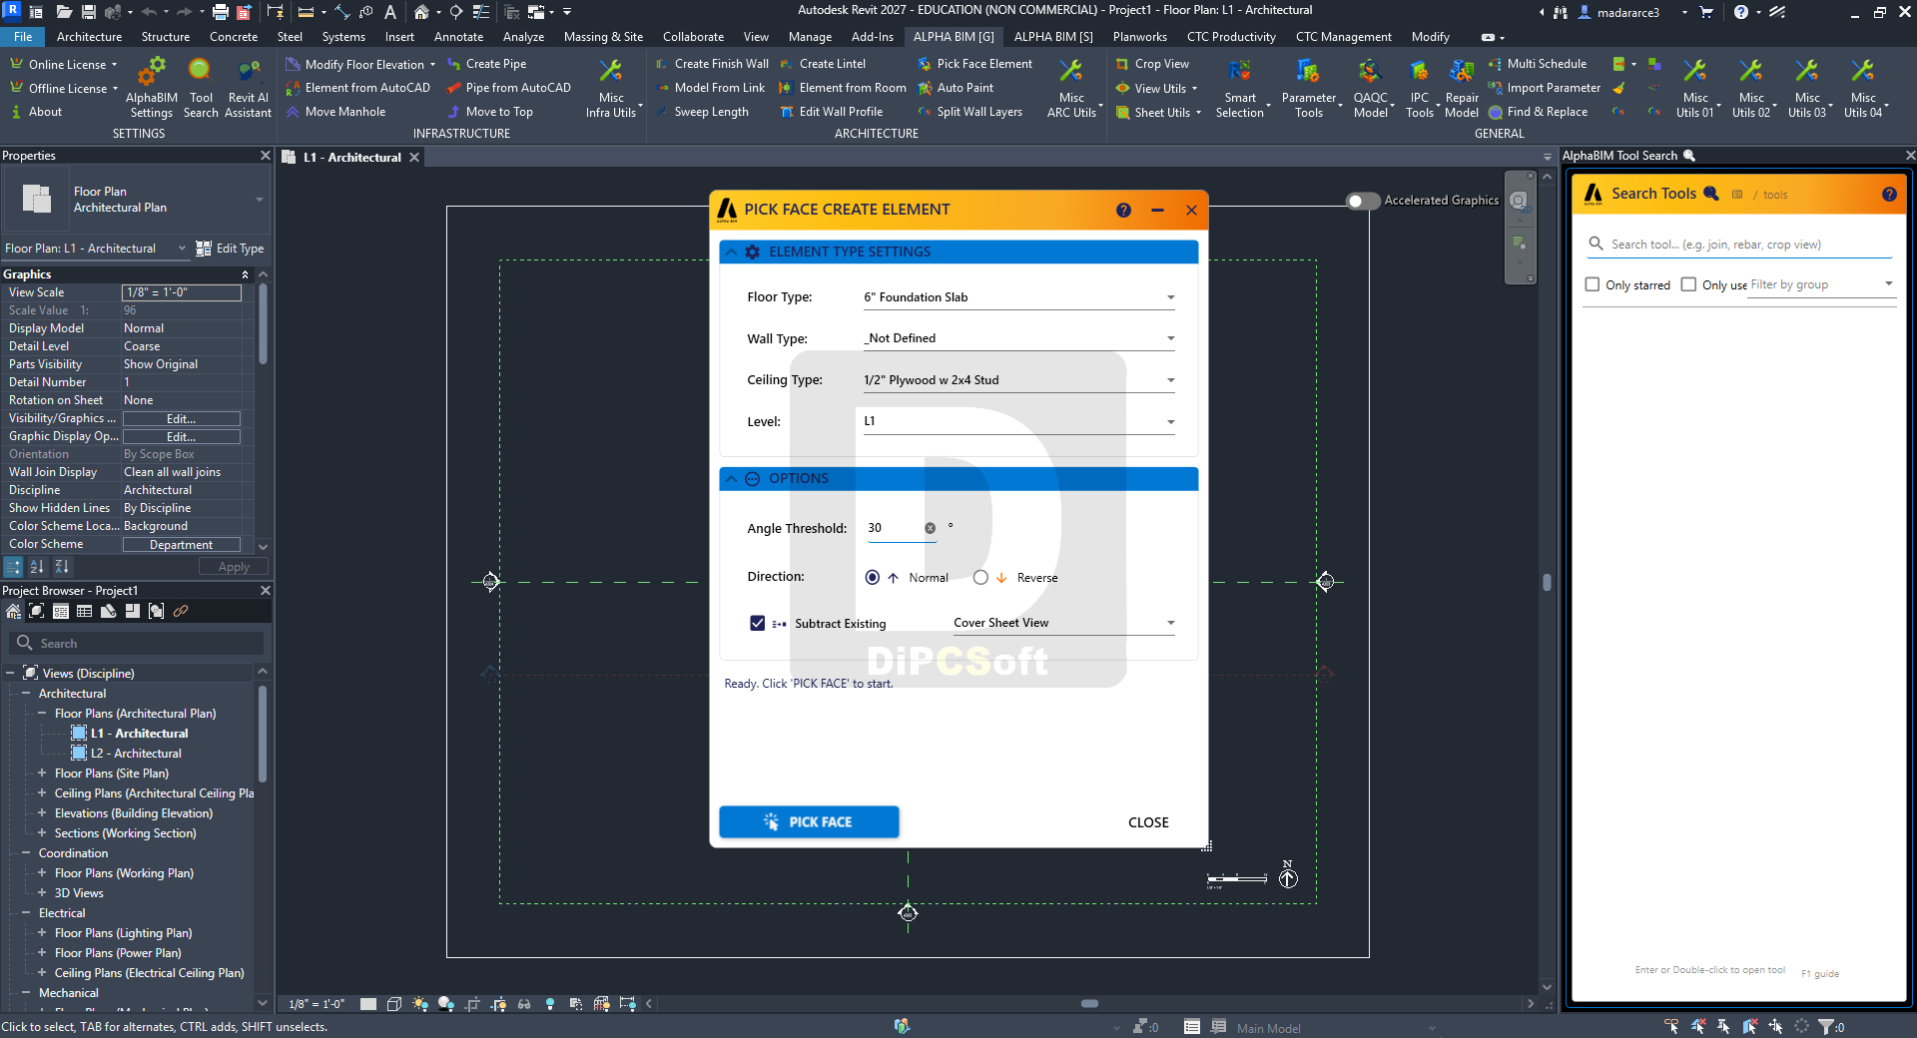
Task: Run Pick Face Element tool
Action: [975, 64]
